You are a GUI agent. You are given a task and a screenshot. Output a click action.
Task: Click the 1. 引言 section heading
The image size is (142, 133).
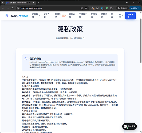click(x=25, y=77)
